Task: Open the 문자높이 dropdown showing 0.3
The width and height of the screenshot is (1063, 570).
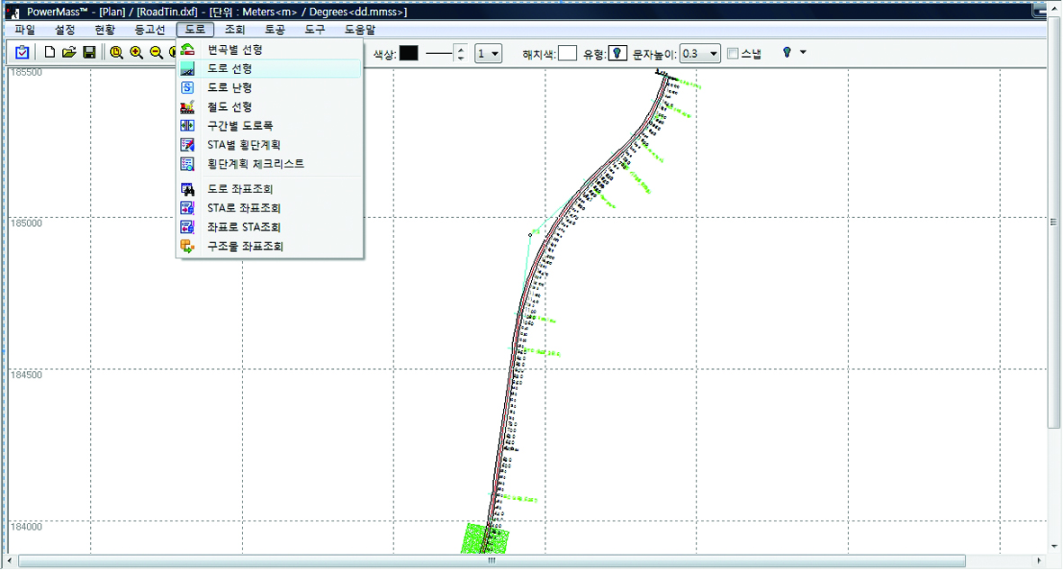Action: click(x=700, y=54)
